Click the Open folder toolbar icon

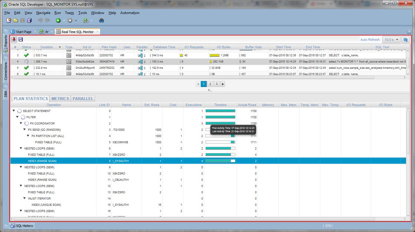(x=16, y=21)
